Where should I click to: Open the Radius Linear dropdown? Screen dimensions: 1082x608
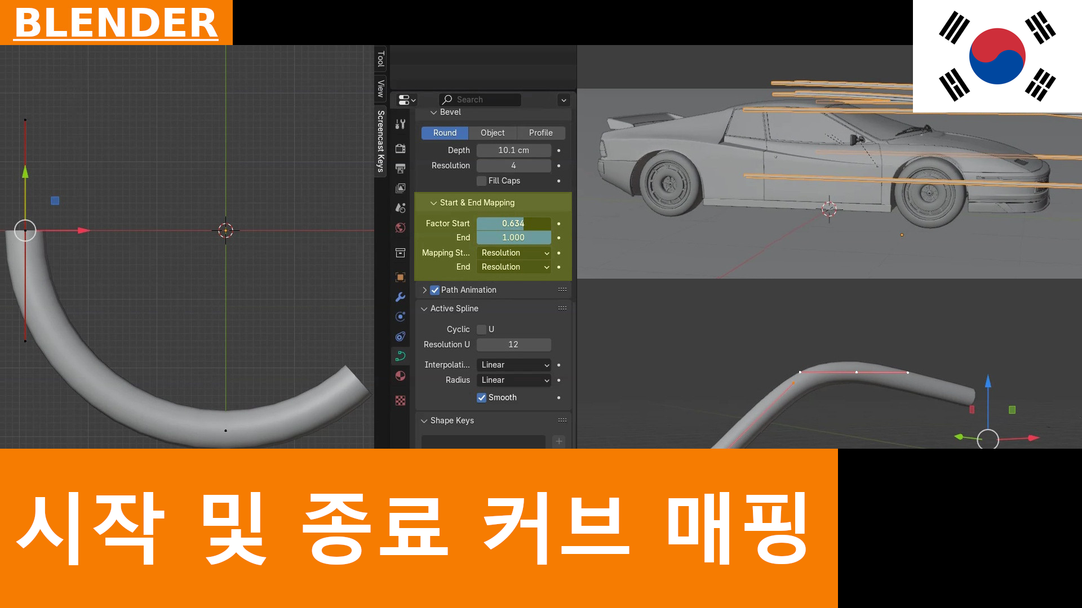tap(514, 380)
